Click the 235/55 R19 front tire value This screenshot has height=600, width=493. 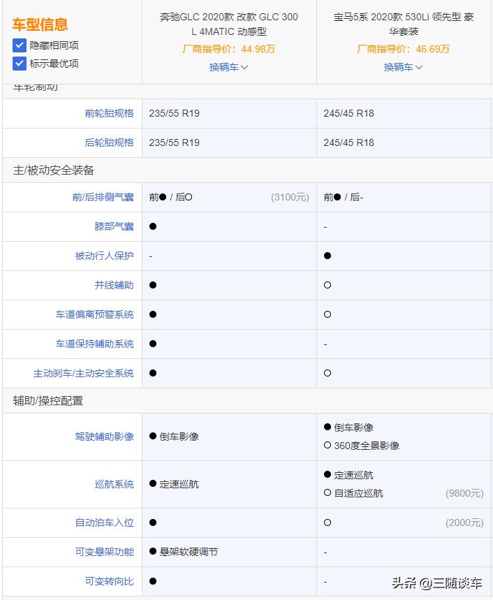(x=174, y=113)
